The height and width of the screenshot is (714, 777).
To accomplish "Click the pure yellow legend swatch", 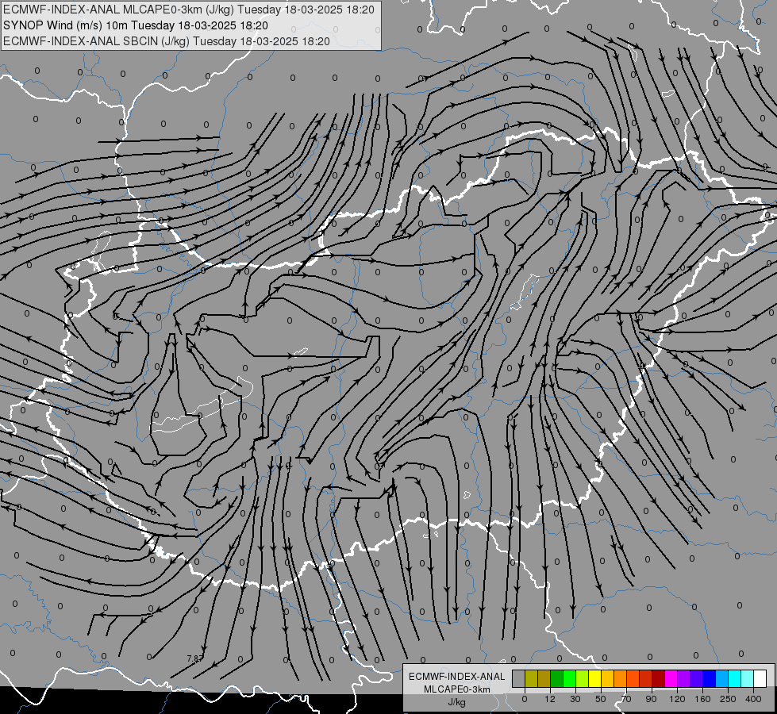I will click(594, 679).
